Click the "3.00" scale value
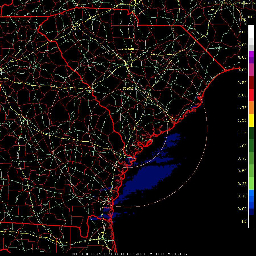The image size is (256, 256). tap(242, 70)
